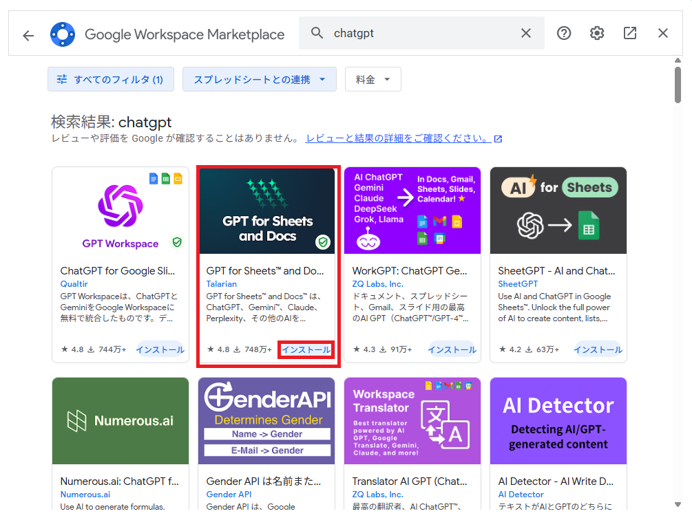Open GPT for Sheets and Docs thumbnail

(x=267, y=210)
